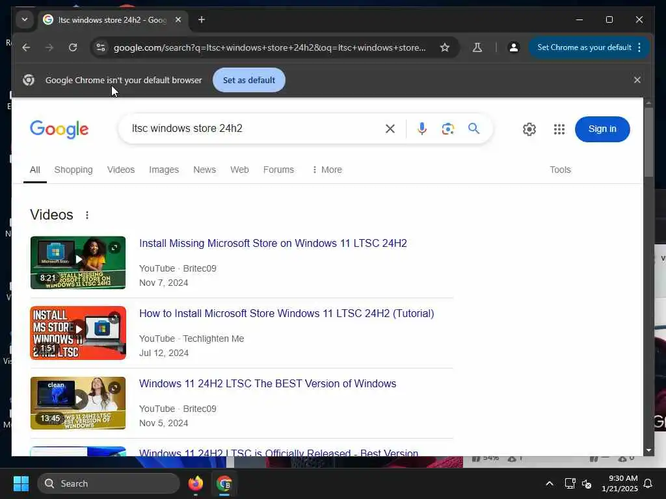Image resolution: width=666 pixels, height=499 pixels.
Task: Click in the Google search input field
Action: [255, 129]
